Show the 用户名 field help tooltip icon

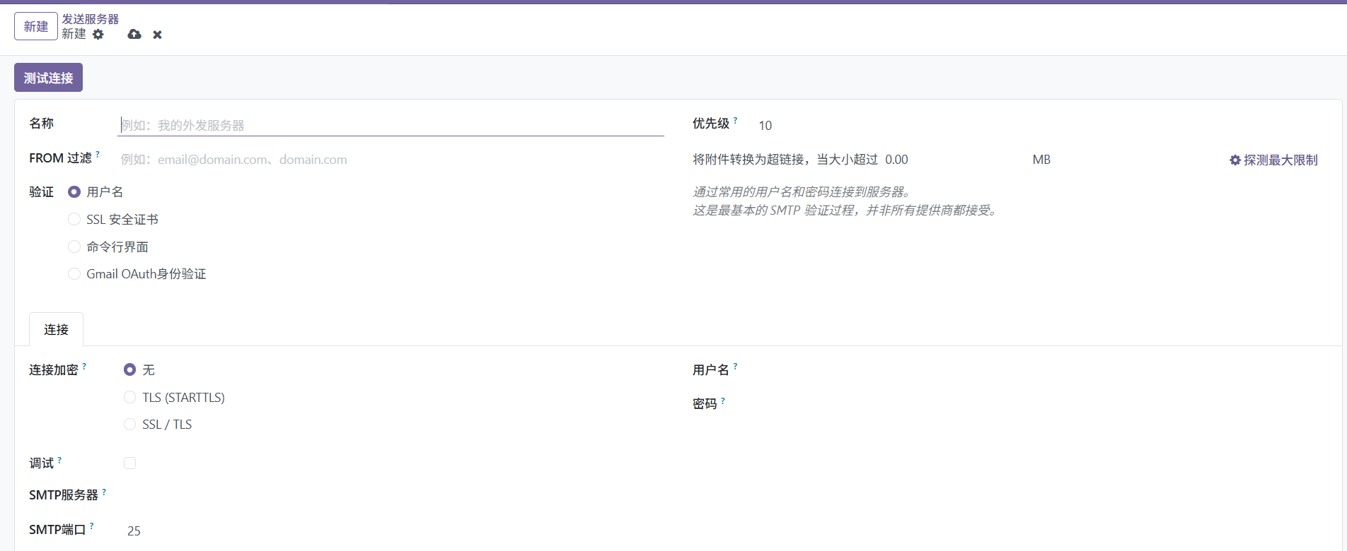click(735, 366)
